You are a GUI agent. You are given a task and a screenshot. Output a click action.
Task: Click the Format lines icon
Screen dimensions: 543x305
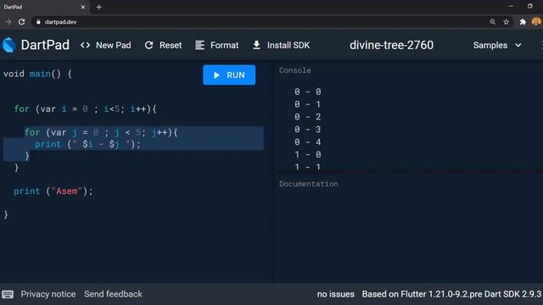coord(200,45)
